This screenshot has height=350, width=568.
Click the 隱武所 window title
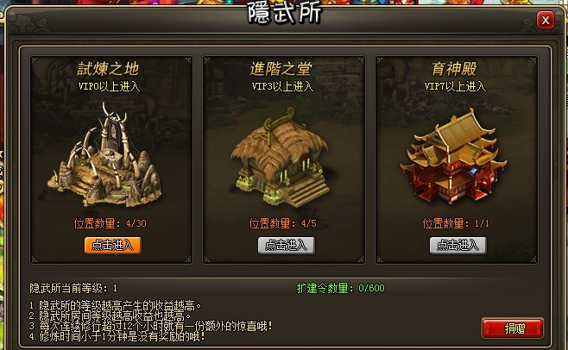[x=285, y=13]
